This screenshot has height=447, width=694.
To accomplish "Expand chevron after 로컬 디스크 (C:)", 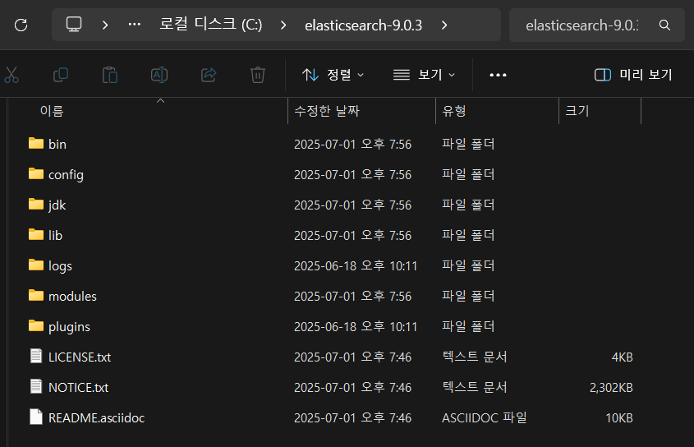I will click(x=283, y=25).
